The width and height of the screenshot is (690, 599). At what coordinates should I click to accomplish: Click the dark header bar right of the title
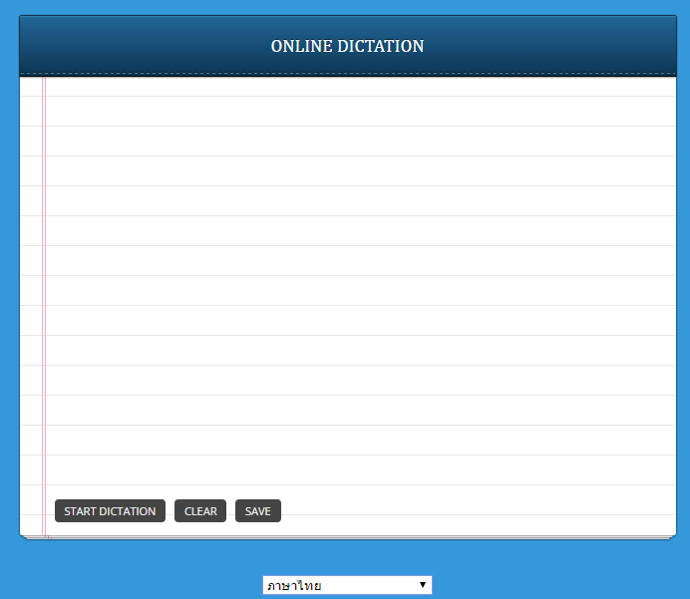558,46
